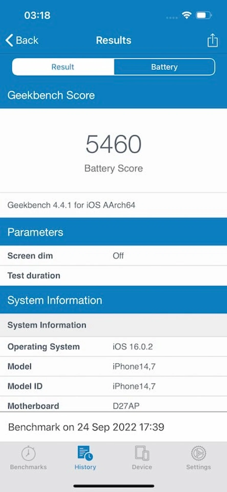This screenshot has width=227, height=492.
Task: Go back using the Back label
Action: (x=27, y=40)
